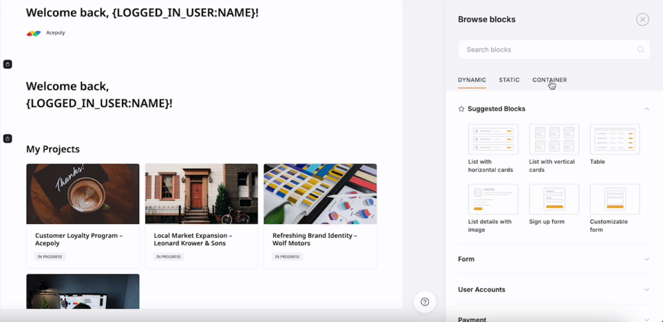Open the help question mark button
The width and height of the screenshot is (663, 322).
click(425, 301)
